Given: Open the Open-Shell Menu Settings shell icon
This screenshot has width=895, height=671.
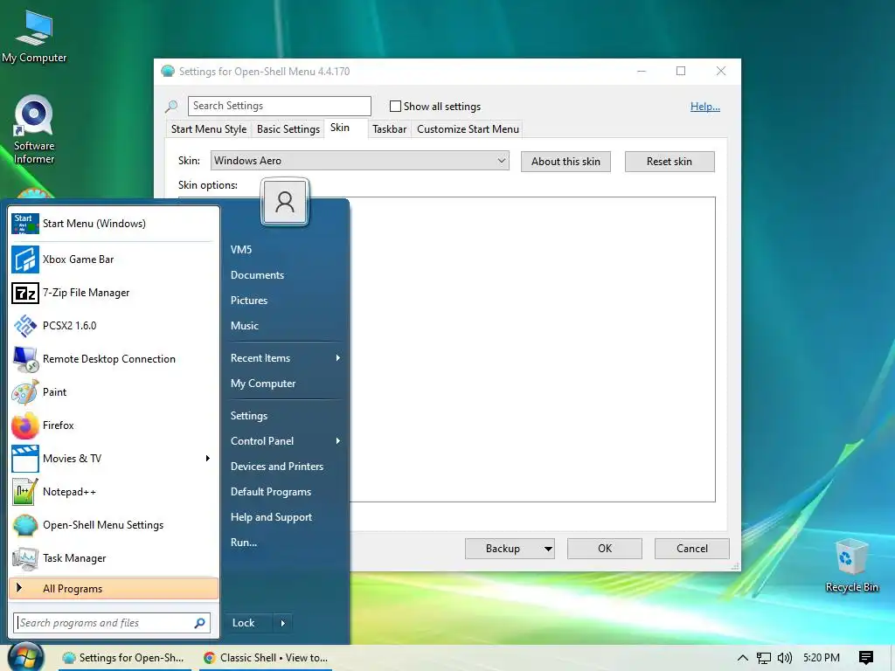Looking at the screenshot, I should pos(25,525).
